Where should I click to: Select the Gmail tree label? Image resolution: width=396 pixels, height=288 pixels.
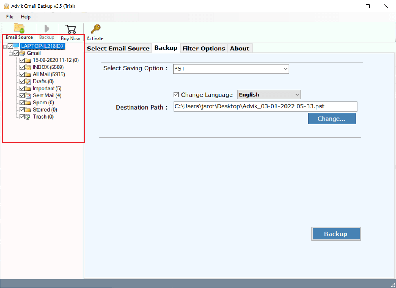(34, 53)
